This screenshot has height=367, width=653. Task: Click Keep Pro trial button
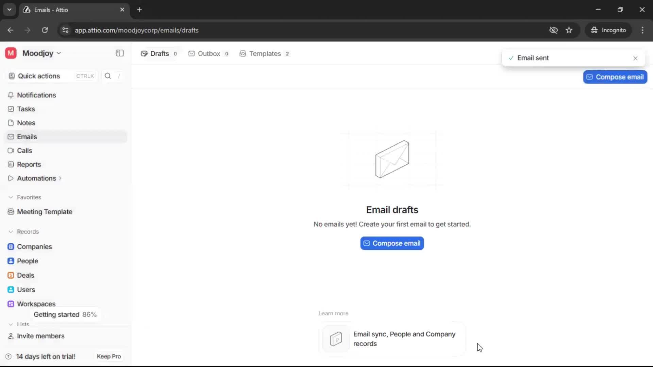click(109, 356)
